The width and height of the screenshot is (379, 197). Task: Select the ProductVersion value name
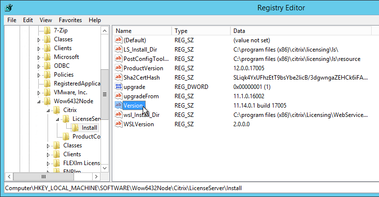pos(143,68)
